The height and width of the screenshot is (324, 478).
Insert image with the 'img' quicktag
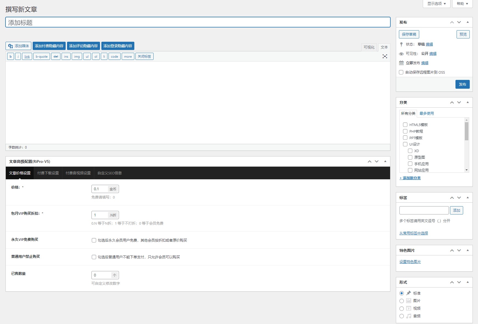[77, 57]
